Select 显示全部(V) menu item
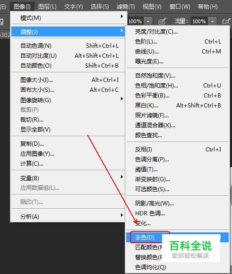 [68, 130]
